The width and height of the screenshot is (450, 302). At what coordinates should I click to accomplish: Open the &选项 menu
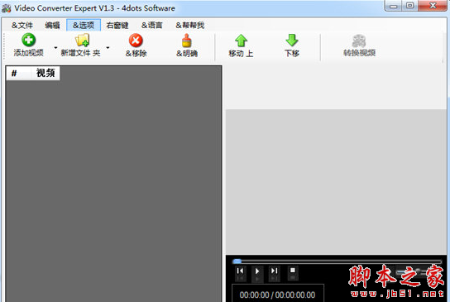84,26
